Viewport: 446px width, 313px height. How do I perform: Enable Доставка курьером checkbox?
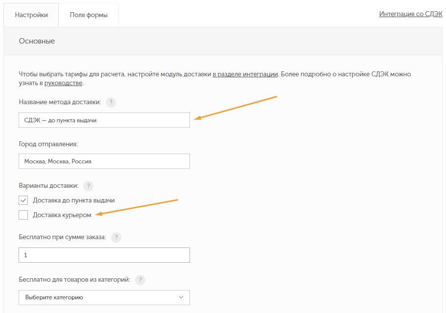pyautogui.click(x=23, y=215)
